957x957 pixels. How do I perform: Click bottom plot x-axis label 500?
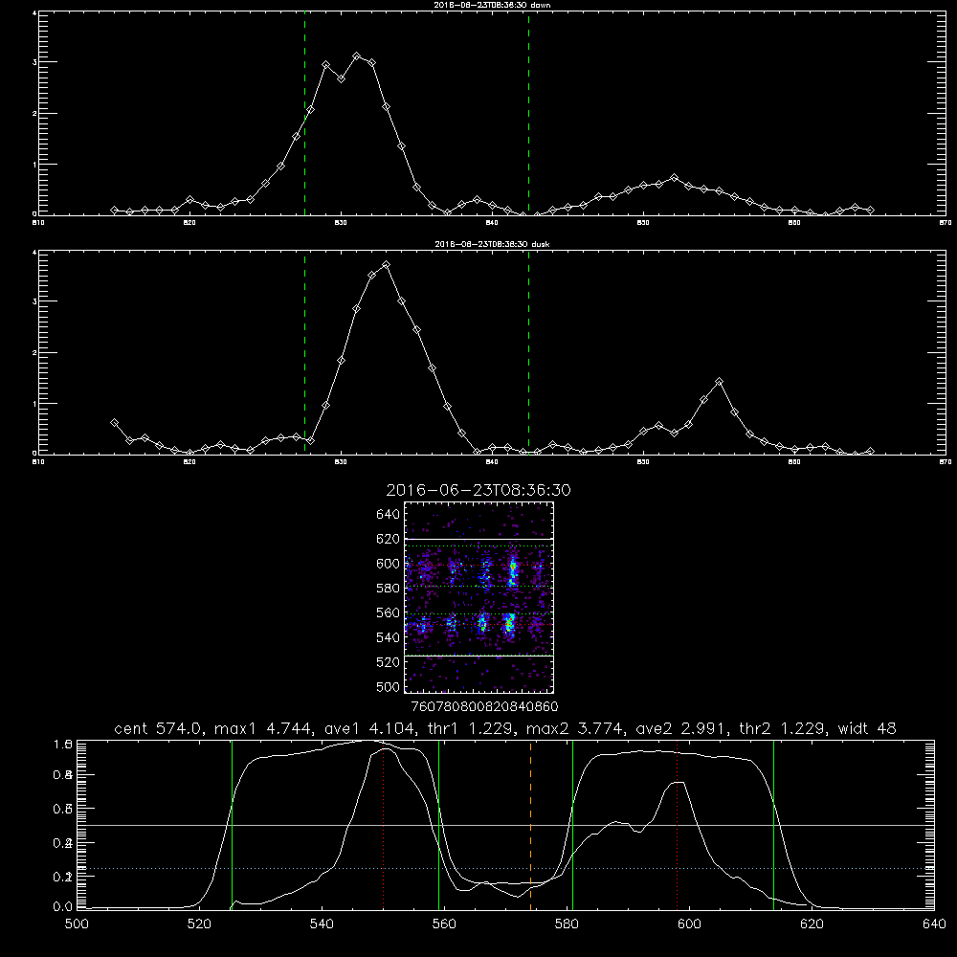pos(77,924)
